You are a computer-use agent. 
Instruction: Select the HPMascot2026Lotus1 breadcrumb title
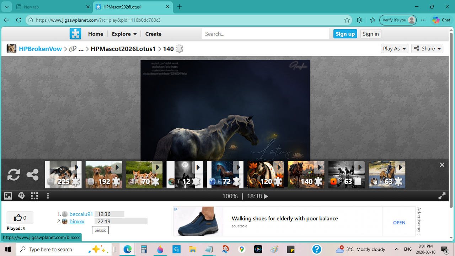(x=123, y=49)
